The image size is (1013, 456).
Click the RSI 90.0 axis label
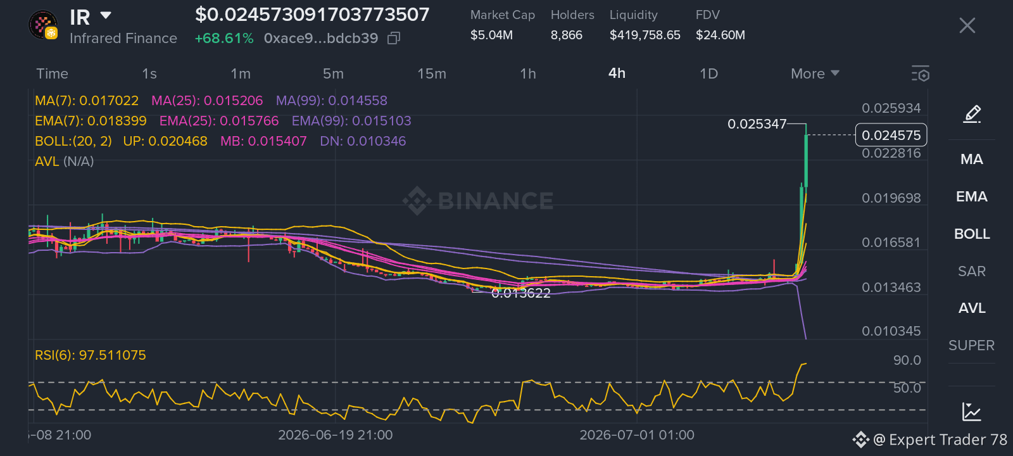pos(907,360)
